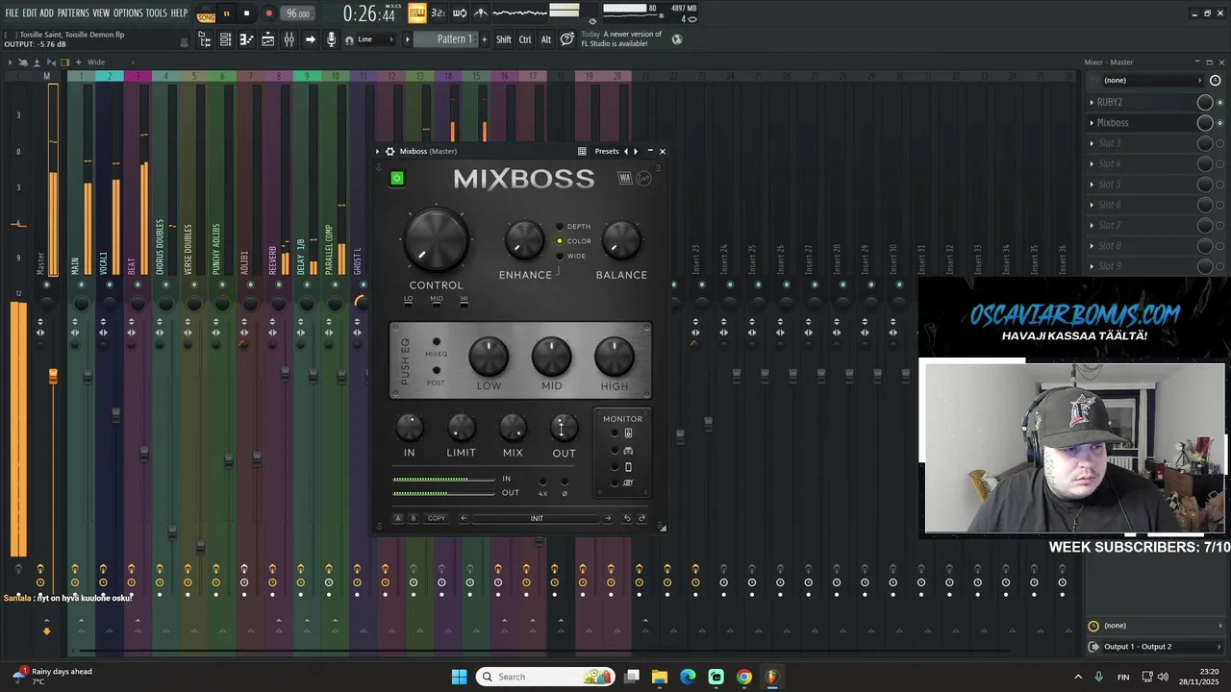Open the FILE menu
1231x692 pixels.
[12, 13]
